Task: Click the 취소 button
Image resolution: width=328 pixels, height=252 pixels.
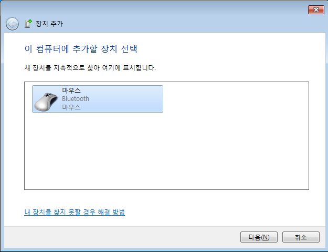Action: [x=301, y=237]
